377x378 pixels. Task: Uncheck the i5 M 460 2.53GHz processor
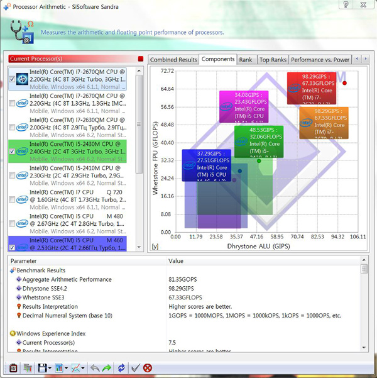pos(12,247)
